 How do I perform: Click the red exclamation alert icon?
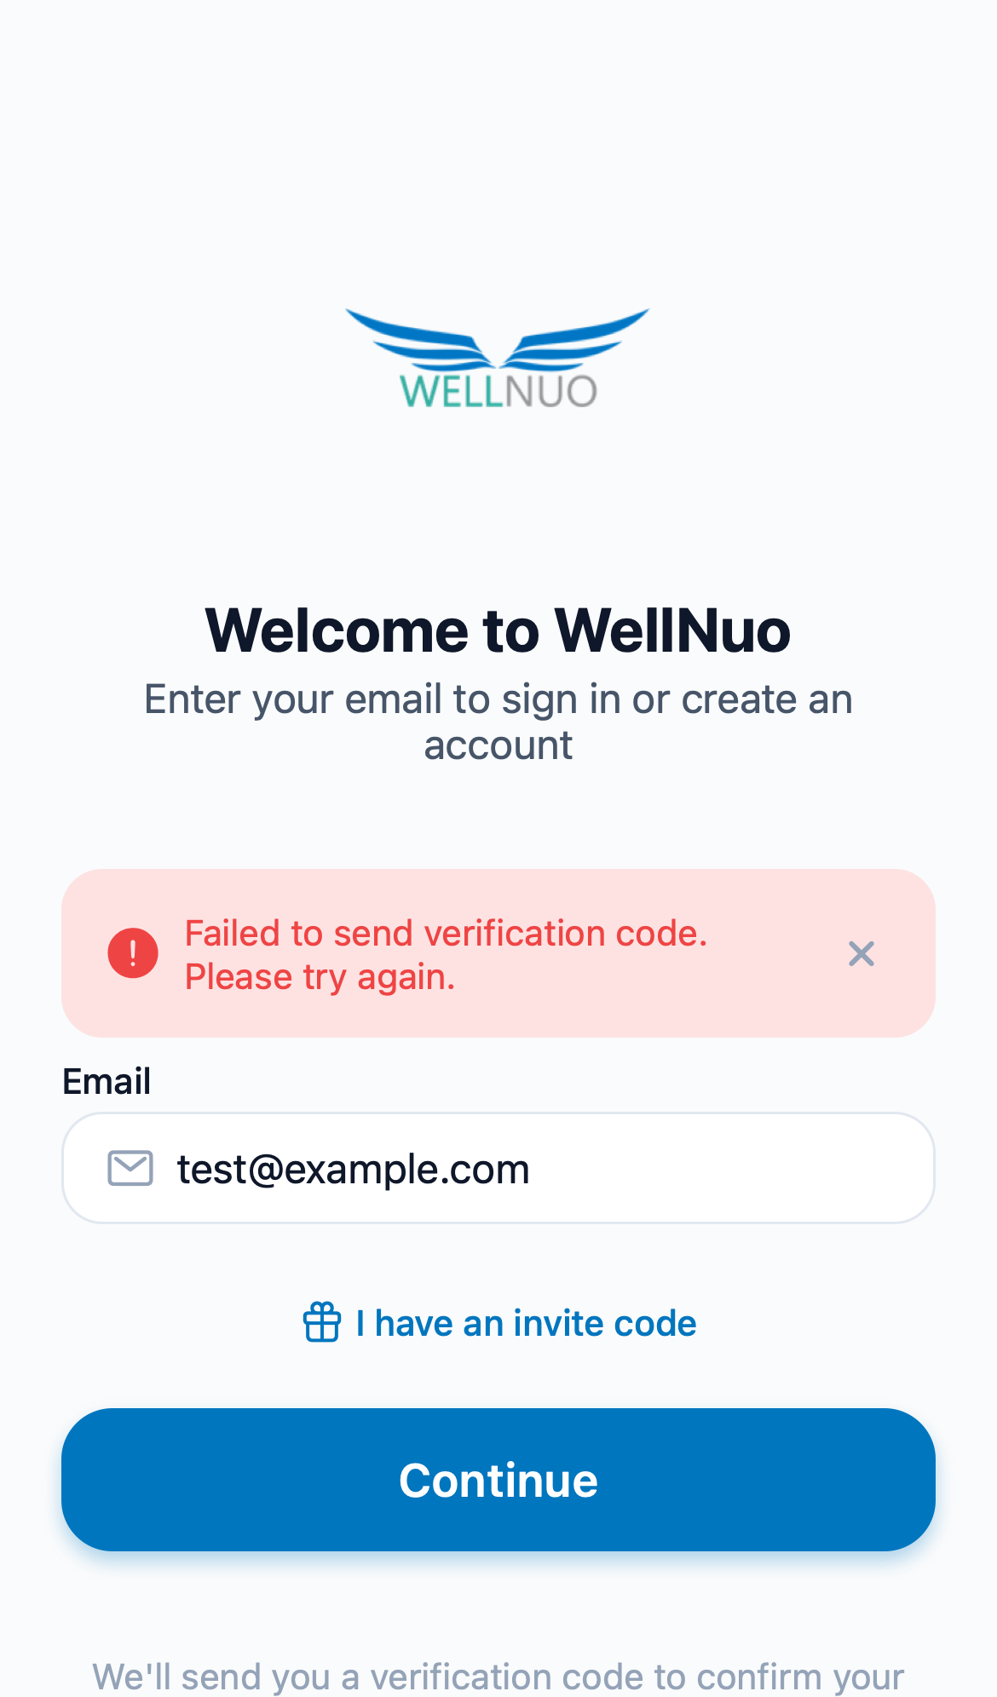133,952
